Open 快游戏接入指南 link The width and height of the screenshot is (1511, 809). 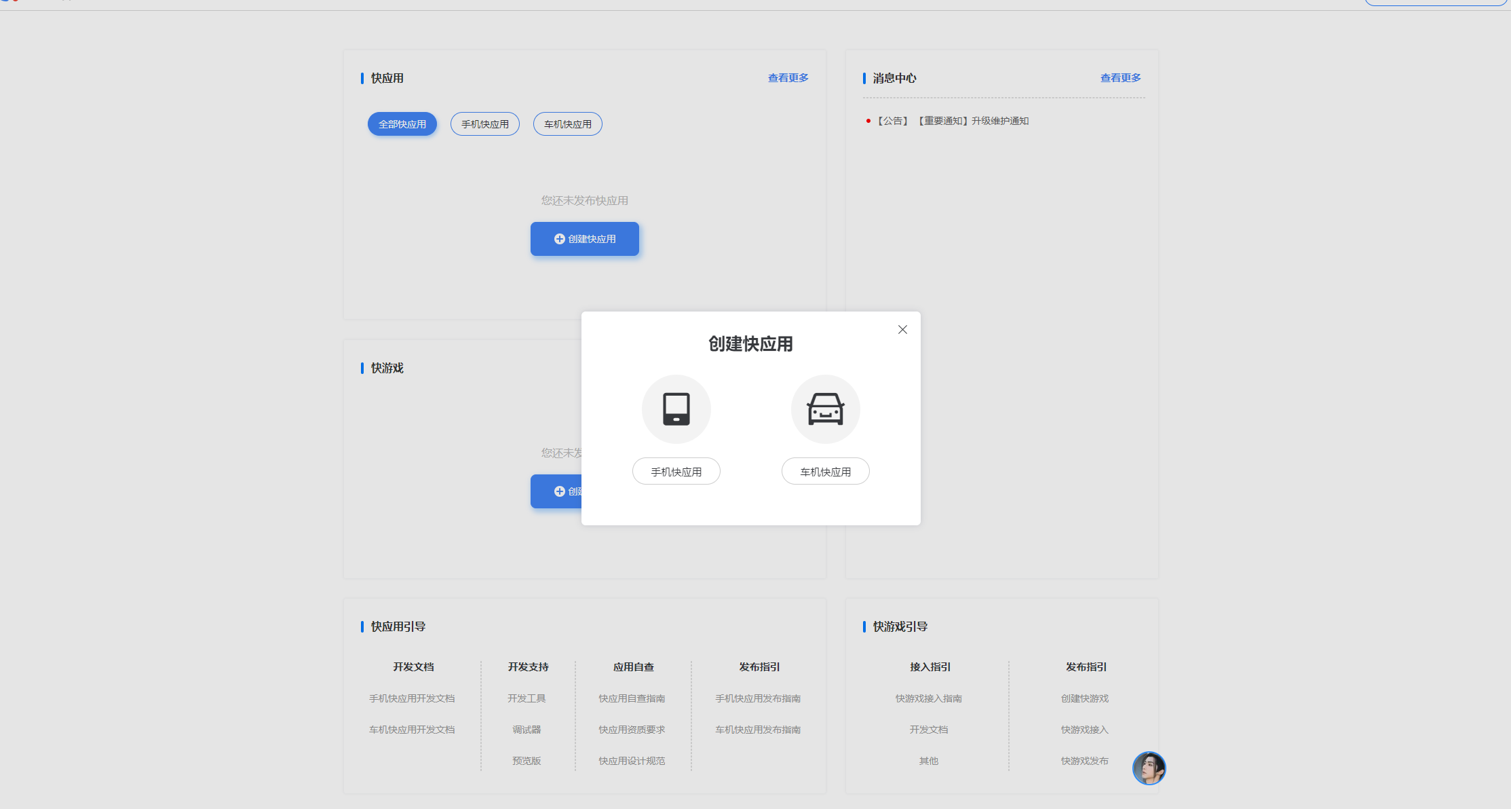929,698
